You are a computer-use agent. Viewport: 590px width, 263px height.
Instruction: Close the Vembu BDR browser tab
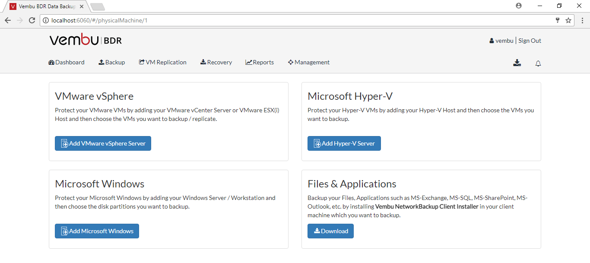click(82, 6)
